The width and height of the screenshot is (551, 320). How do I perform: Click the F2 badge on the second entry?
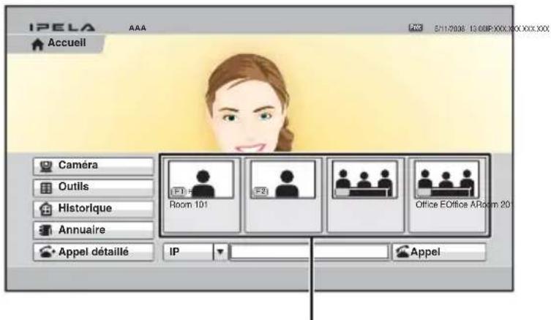point(260,192)
